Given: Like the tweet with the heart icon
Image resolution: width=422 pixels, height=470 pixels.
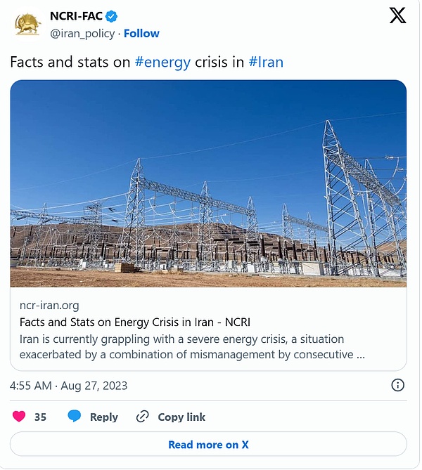Looking at the screenshot, I should click(x=19, y=417).
